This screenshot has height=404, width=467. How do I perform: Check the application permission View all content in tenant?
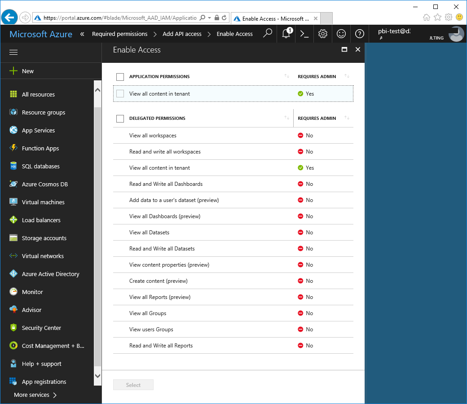(x=120, y=93)
